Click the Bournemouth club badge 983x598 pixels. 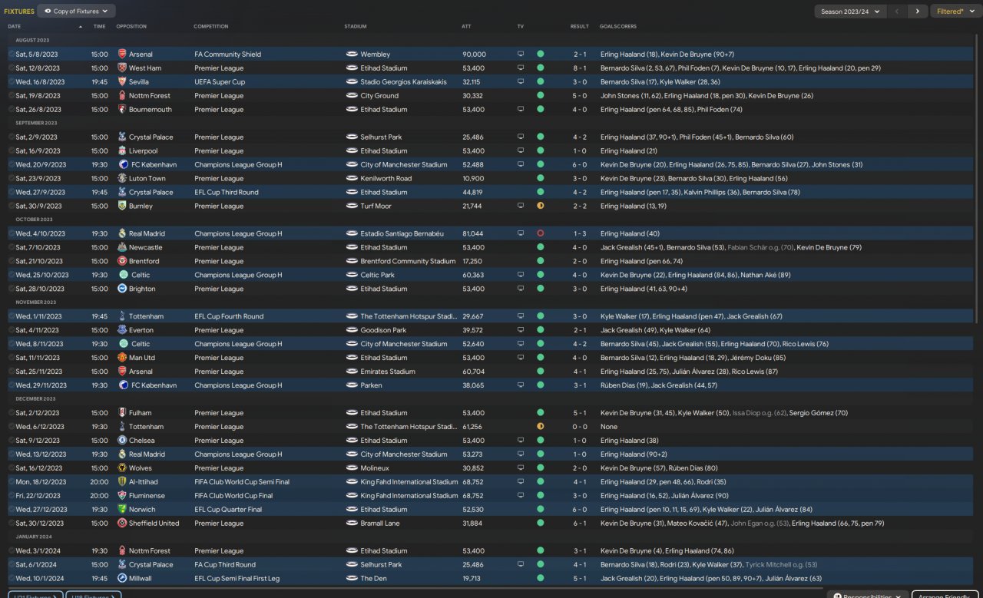122,110
